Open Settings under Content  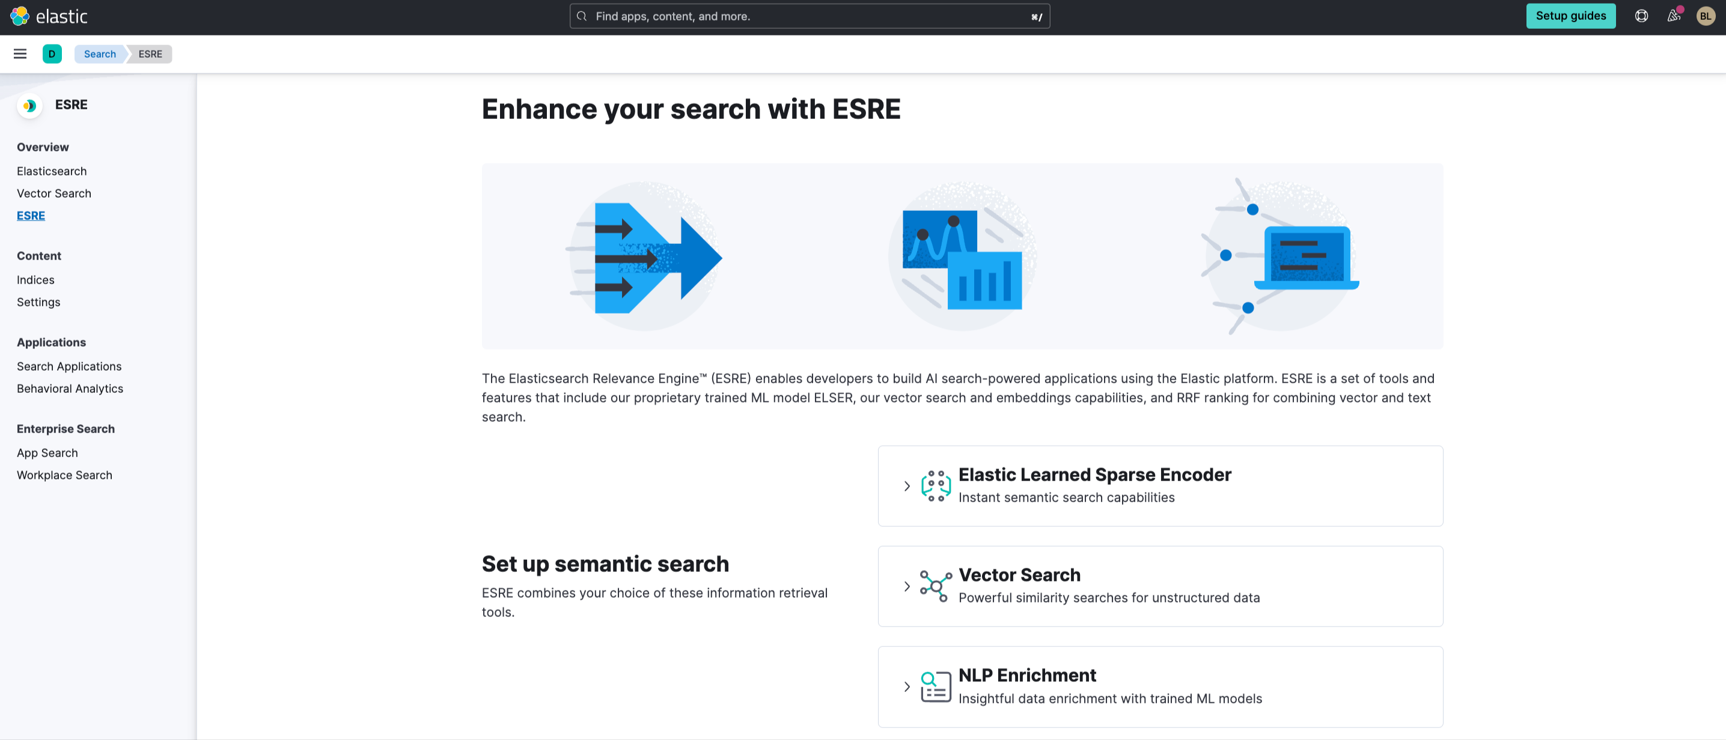click(x=38, y=302)
